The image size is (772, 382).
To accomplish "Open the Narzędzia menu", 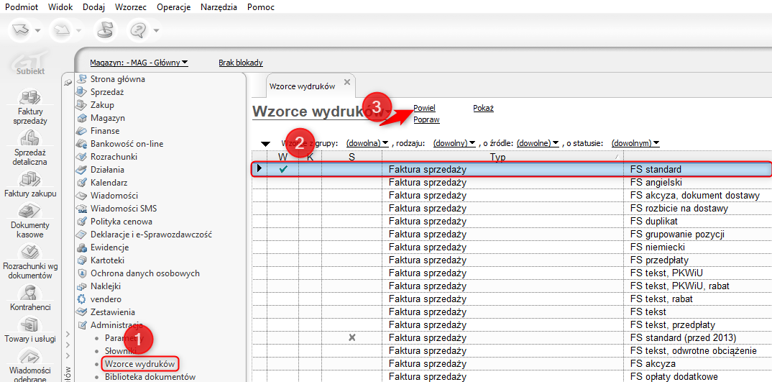I will click(220, 6).
